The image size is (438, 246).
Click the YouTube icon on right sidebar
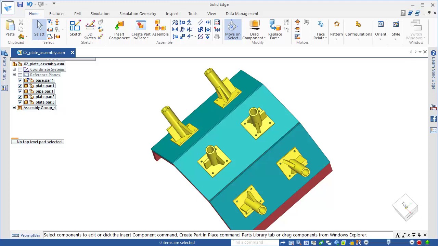[434, 108]
